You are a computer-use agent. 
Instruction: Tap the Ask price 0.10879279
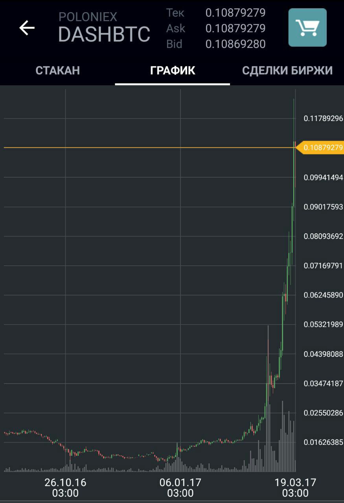pyautogui.click(x=235, y=28)
